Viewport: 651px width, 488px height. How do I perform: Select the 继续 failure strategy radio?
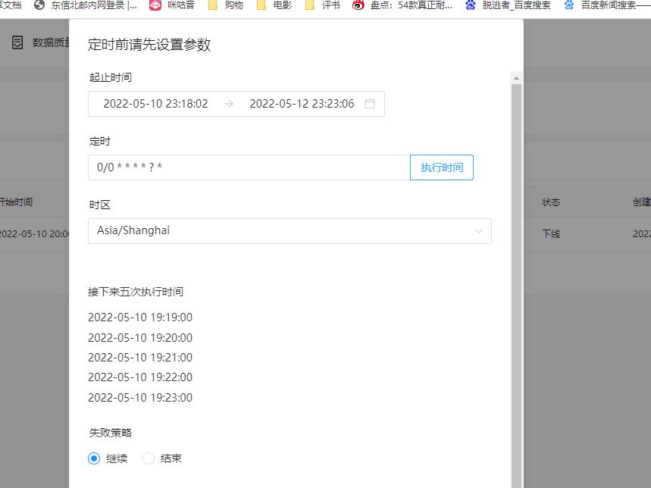pyautogui.click(x=94, y=458)
